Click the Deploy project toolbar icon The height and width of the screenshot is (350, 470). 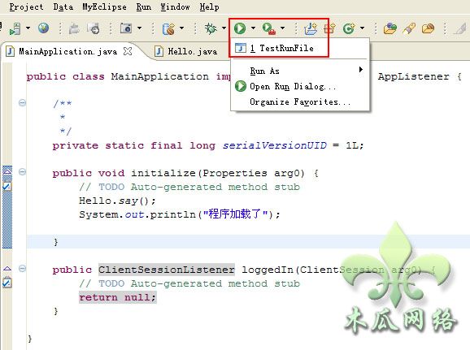(x=74, y=28)
